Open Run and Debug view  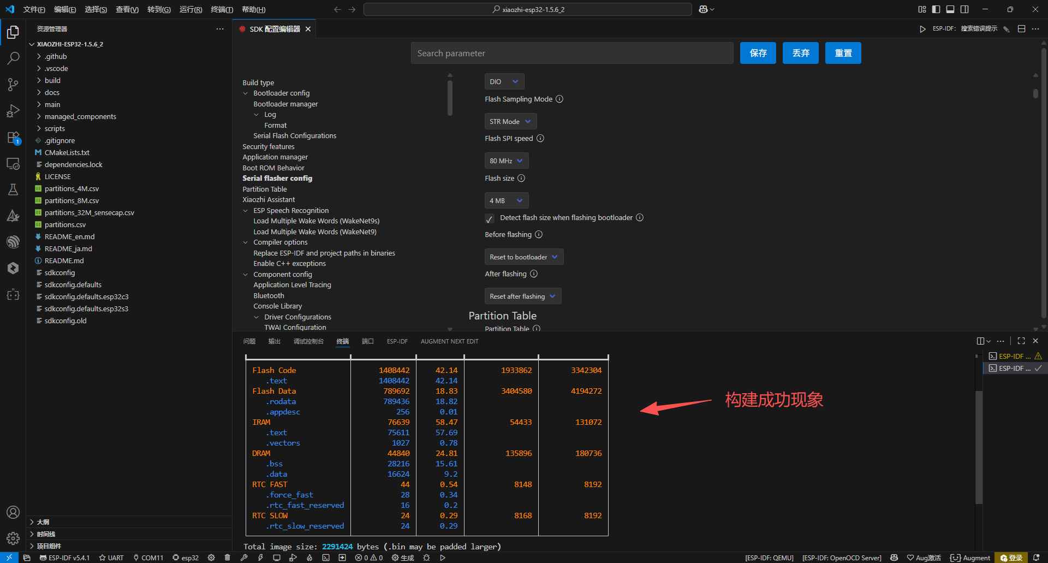coord(13,111)
